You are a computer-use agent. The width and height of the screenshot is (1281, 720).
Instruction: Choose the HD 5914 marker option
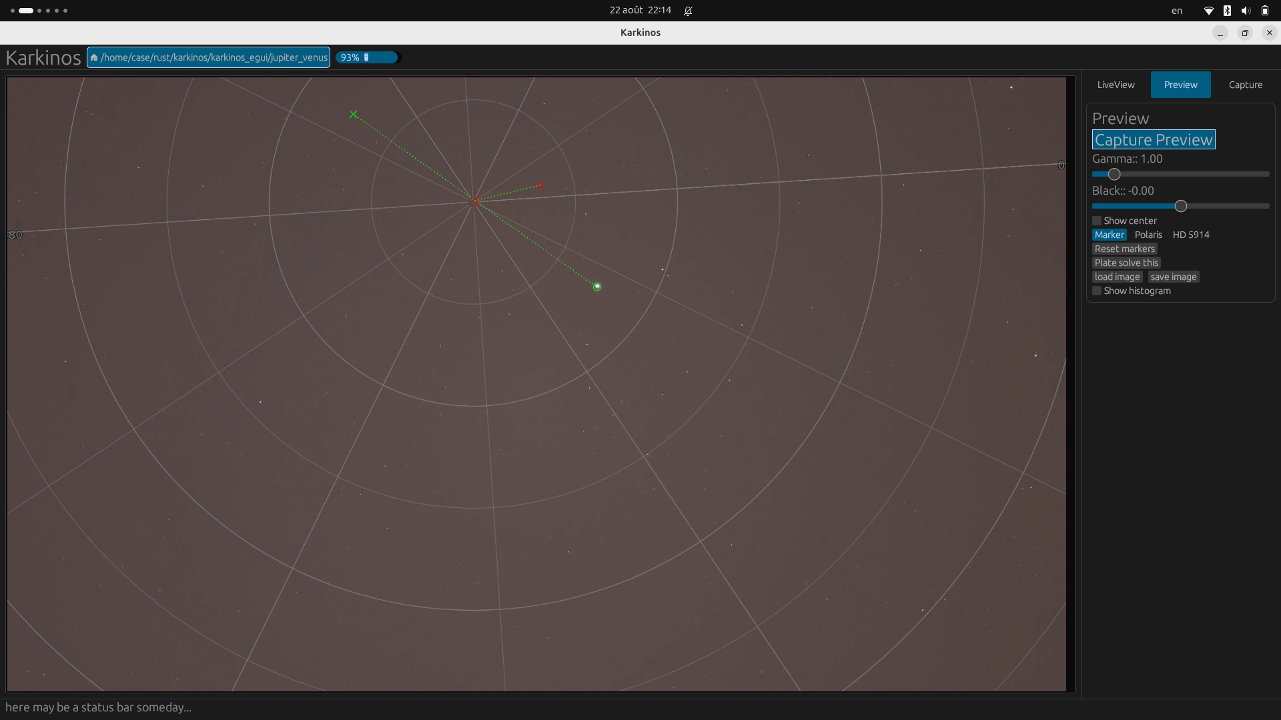1191,235
